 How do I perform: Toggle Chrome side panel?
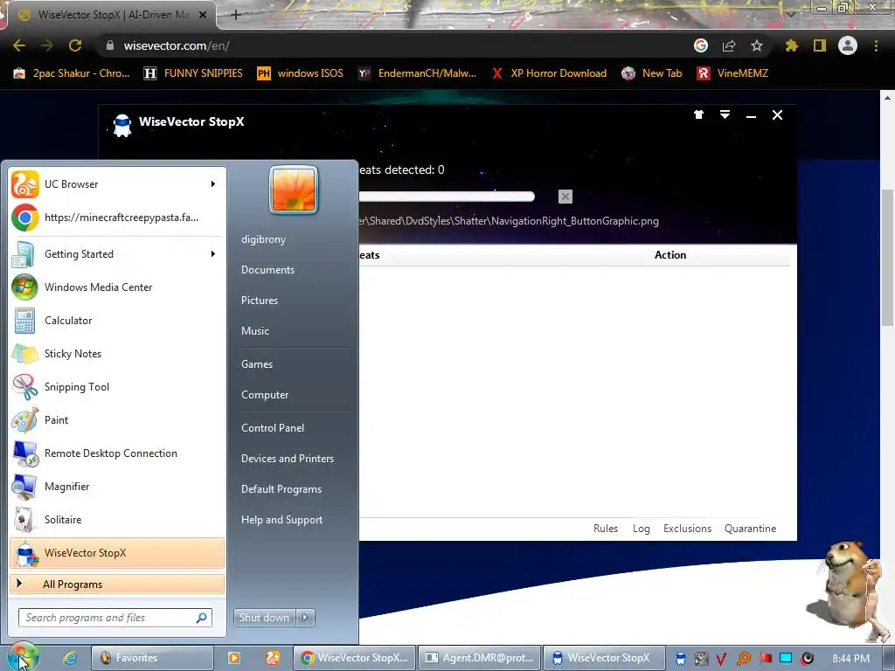pos(820,45)
